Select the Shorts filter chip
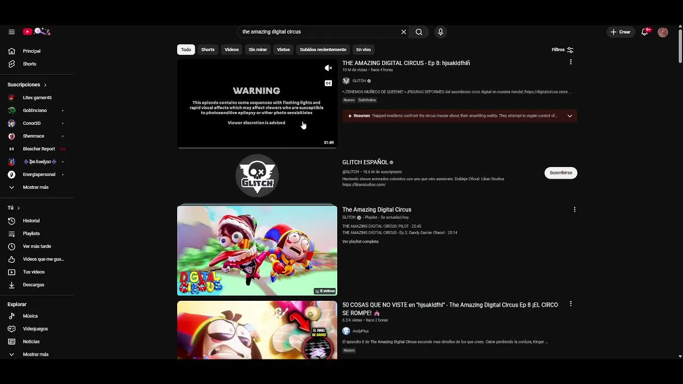The height and width of the screenshot is (384, 683). pos(208,50)
